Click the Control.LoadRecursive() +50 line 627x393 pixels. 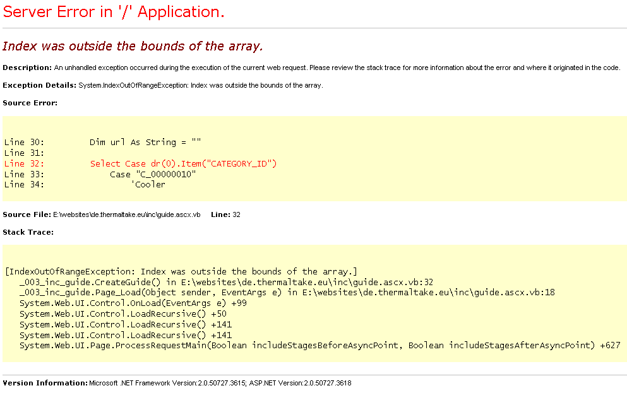(122, 314)
